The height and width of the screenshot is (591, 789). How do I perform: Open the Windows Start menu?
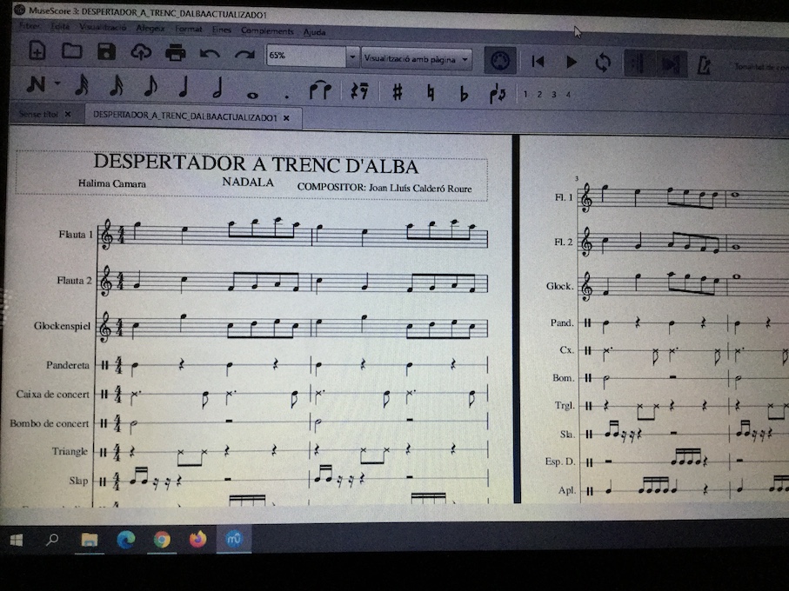click(17, 541)
